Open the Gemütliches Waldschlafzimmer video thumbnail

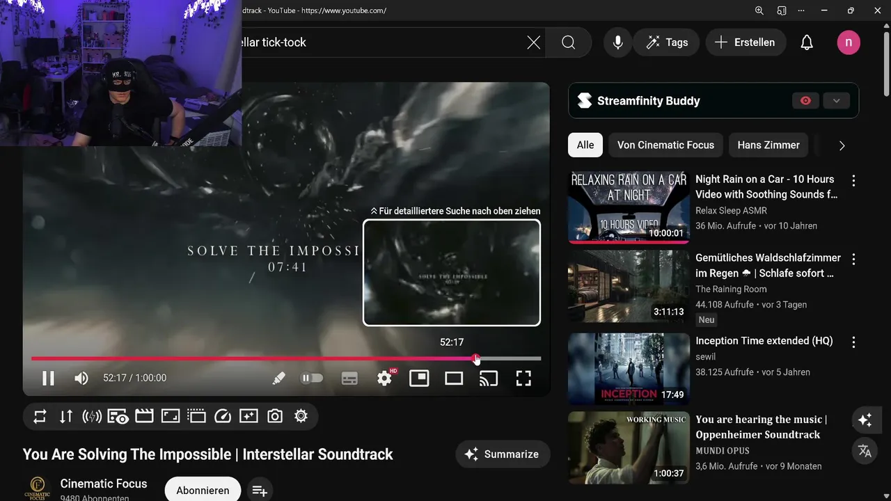click(629, 287)
